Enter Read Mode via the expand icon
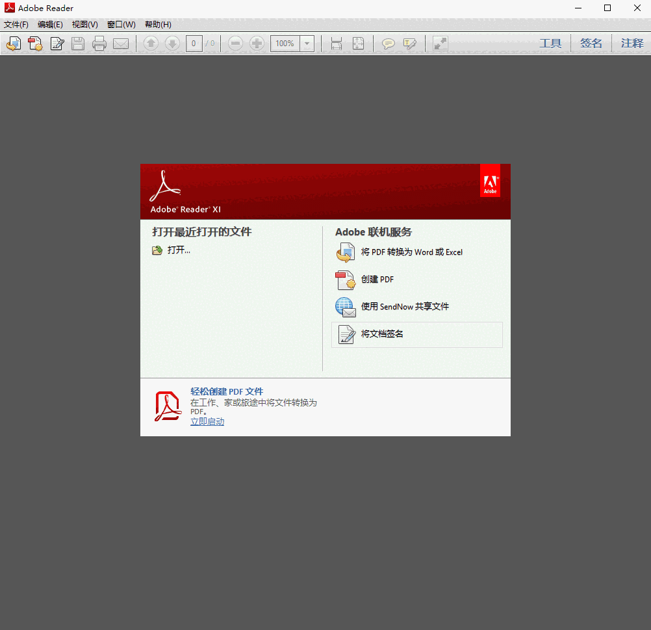 (x=440, y=44)
